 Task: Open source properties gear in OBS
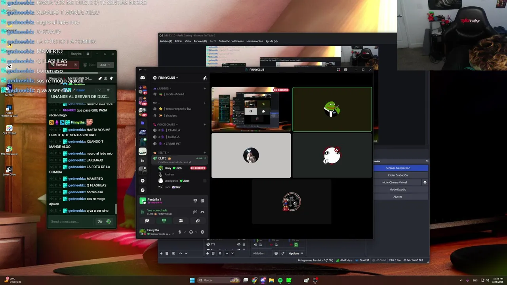pos(220,253)
